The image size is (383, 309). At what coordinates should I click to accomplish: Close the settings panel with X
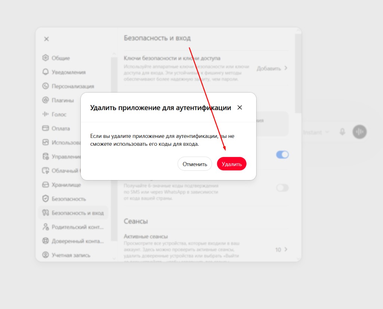46,39
